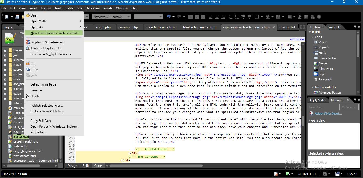Screen dimensions: 363x178
Task: Open Properties from context menu
Action: pos(54,132)
